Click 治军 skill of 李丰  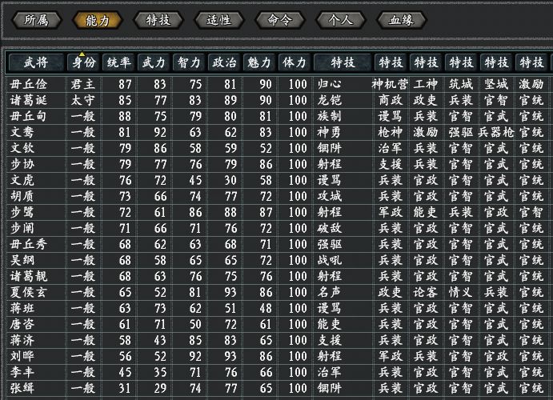coord(329,372)
